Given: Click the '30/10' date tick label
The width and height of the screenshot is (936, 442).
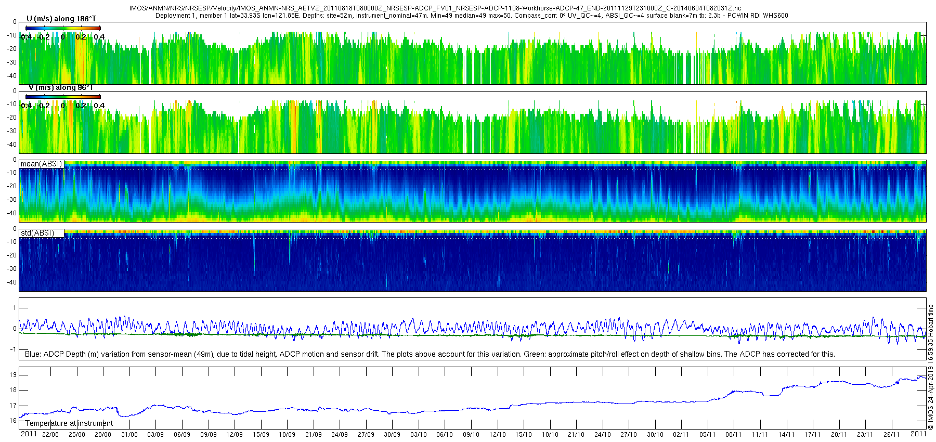Looking at the screenshot, I should pos(655,435).
